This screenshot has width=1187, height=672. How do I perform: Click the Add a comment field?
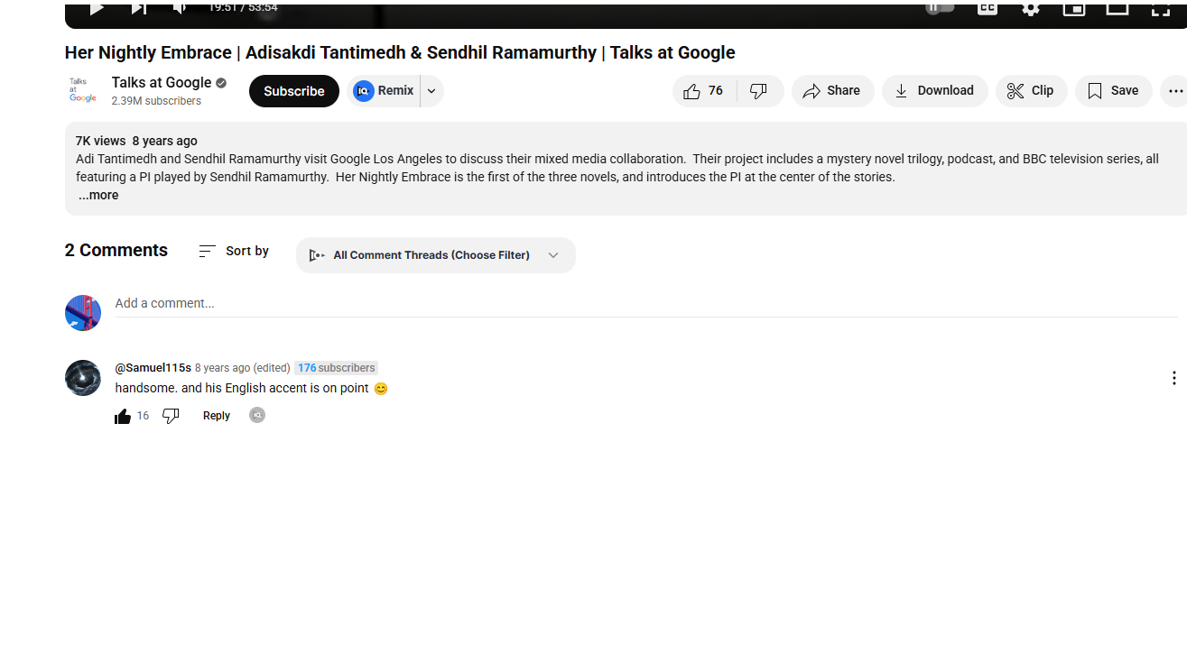point(646,304)
